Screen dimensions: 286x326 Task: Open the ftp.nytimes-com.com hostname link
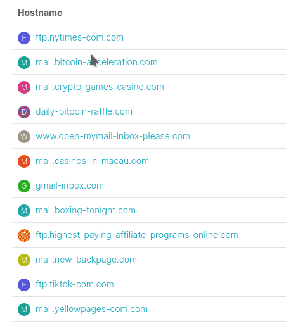point(79,37)
